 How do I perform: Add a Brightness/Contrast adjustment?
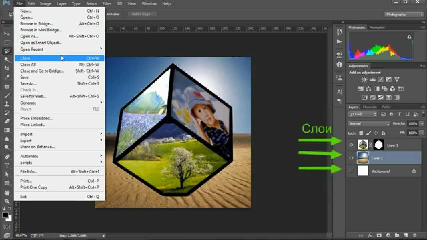[x=364, y=80]
